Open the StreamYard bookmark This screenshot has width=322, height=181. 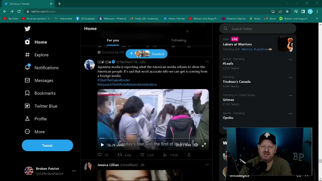[x=63, y=19]
